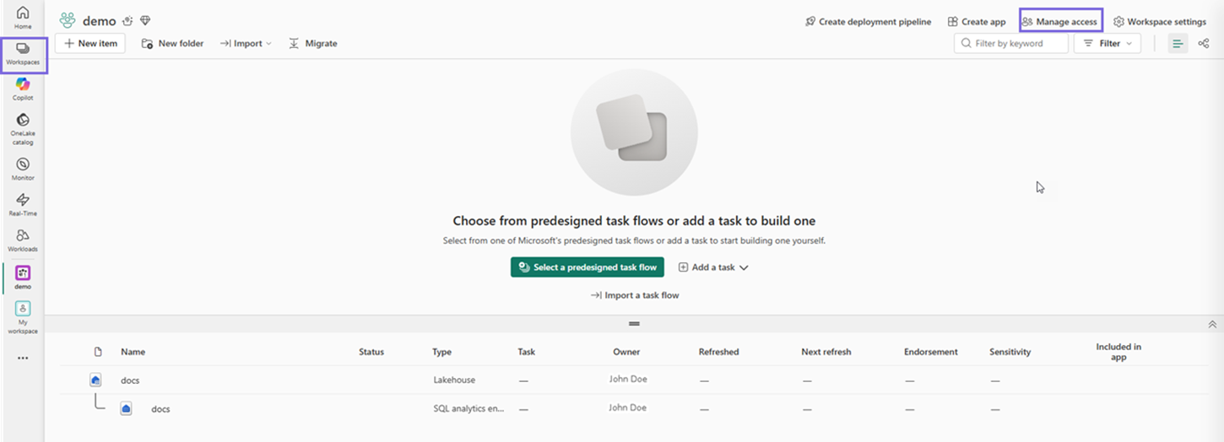The height and width of the screenshot is (442, 1224).
Task: Open the Real-Time hub icon
Action: (23, 204)
